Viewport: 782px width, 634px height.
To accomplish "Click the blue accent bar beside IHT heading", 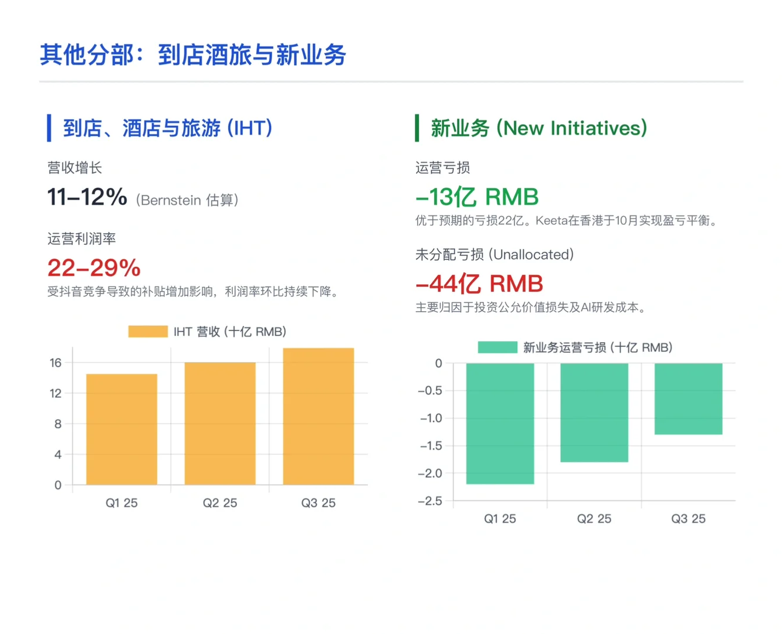I will pos(49,128).
